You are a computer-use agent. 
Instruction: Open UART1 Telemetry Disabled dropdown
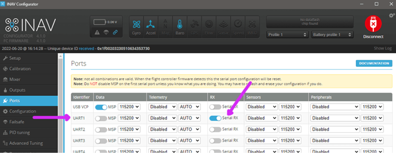click(x=163, y=118)
